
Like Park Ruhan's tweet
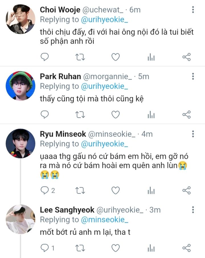[x=115, y=115]
